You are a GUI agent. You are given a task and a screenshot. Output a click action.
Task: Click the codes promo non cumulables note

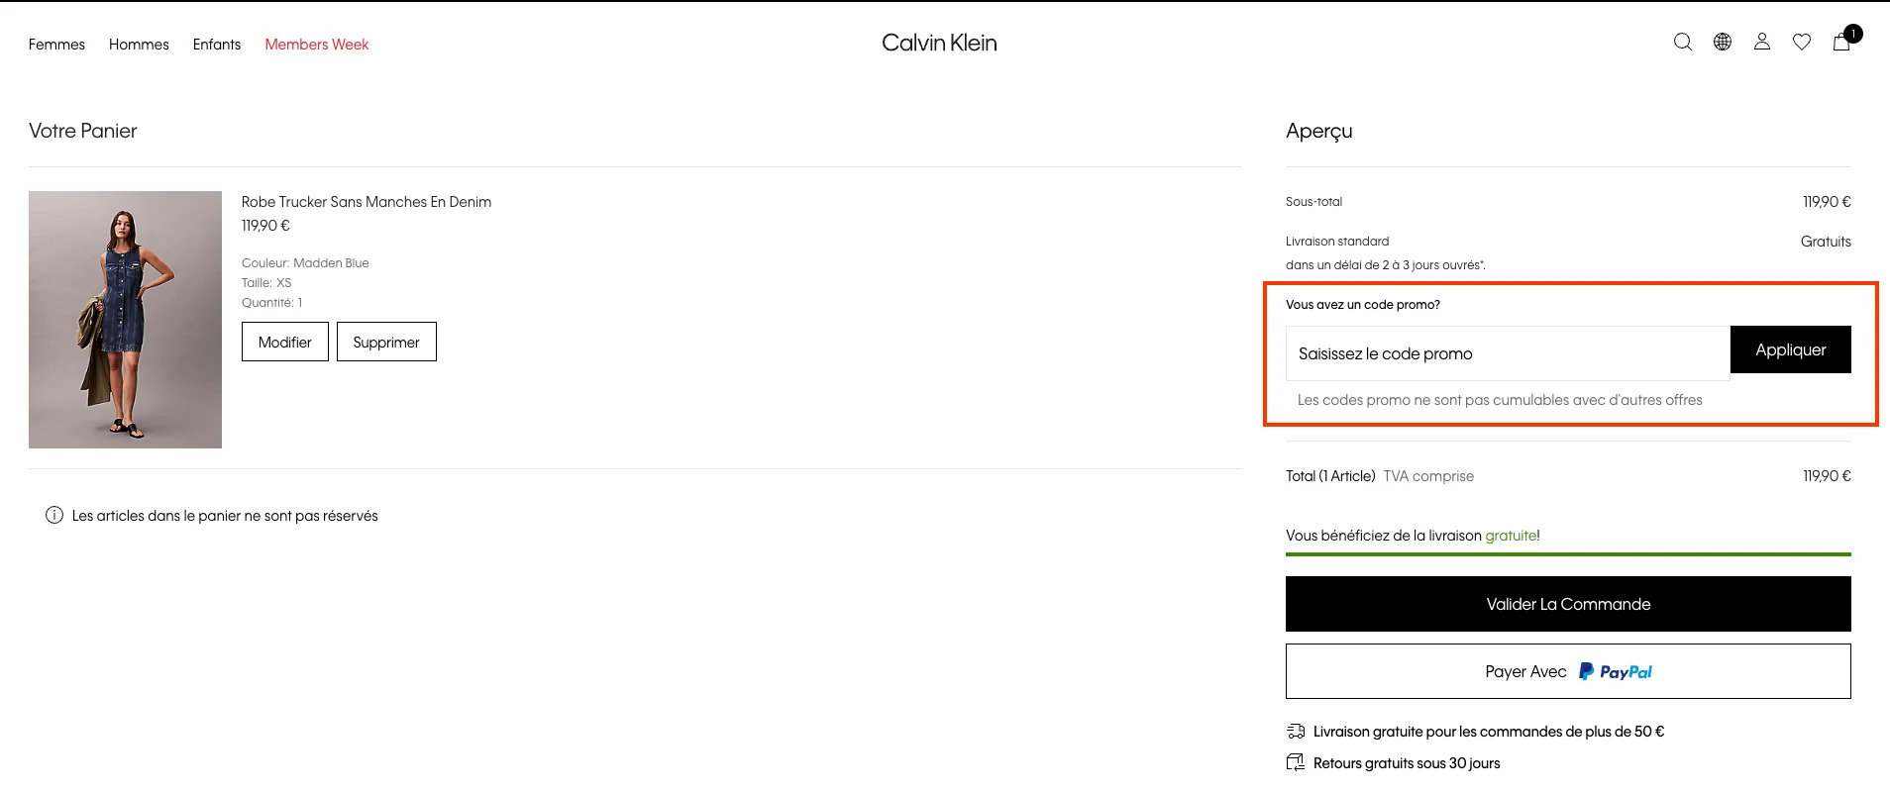point(1500,400)
